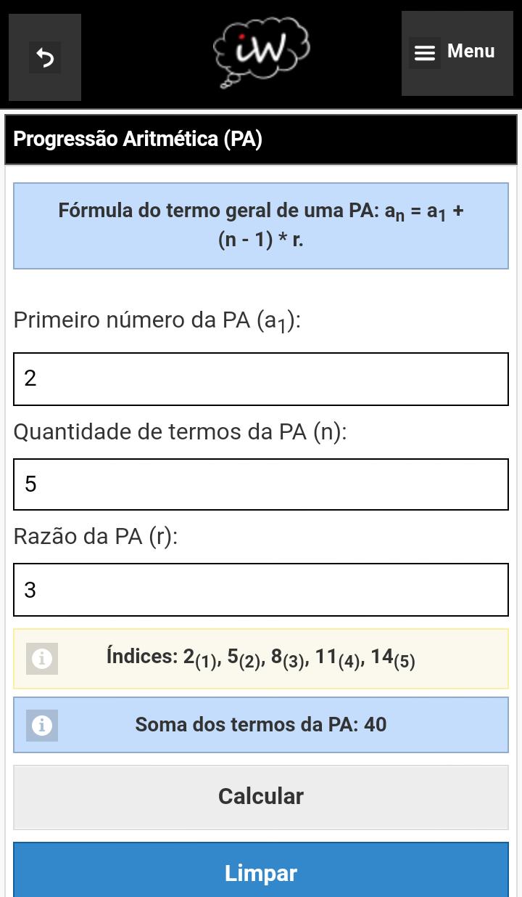Click the Fórmula do termo geral box

tap(261, 226)
